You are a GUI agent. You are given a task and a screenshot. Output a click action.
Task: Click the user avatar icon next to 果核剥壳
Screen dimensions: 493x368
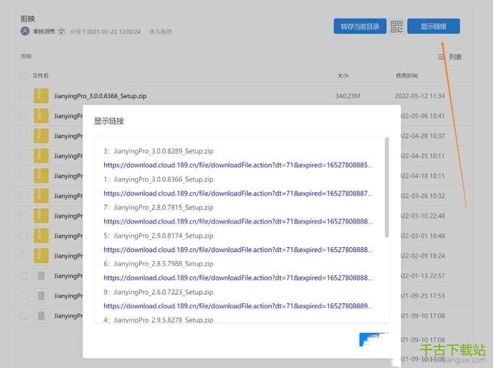(x=25, y=31)
